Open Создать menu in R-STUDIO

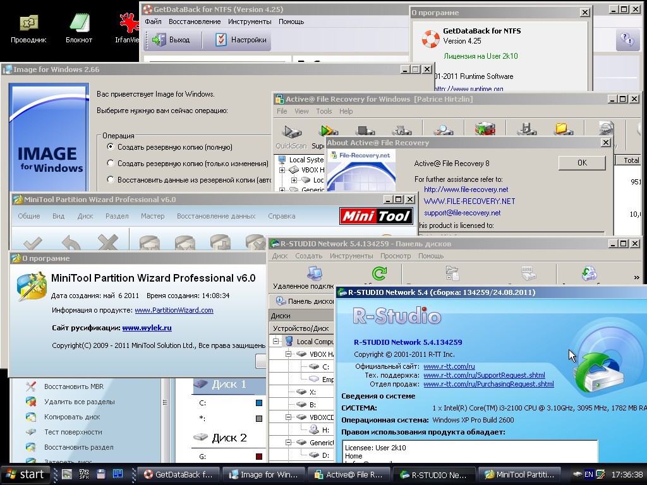point(308,256)
